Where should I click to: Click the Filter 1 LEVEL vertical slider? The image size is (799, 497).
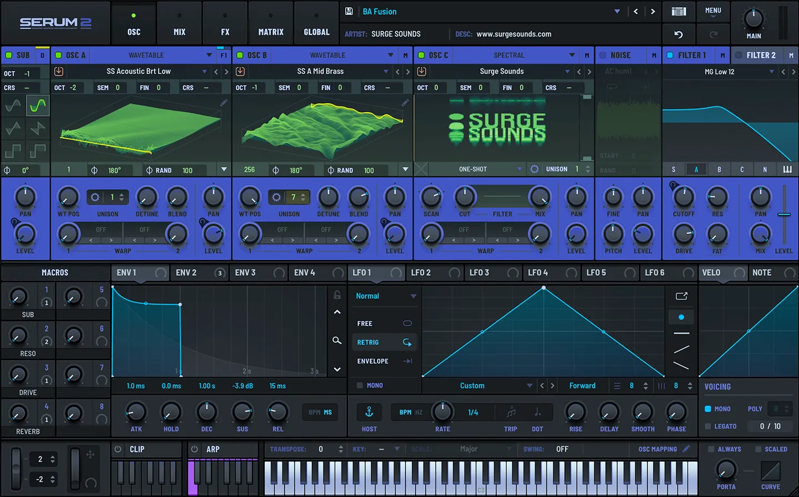coord(784,214)
